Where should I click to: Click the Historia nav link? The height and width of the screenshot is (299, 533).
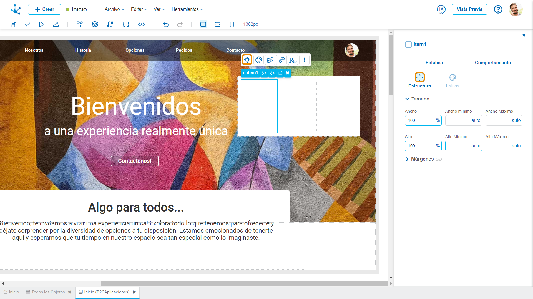click(x=83, y=50)
